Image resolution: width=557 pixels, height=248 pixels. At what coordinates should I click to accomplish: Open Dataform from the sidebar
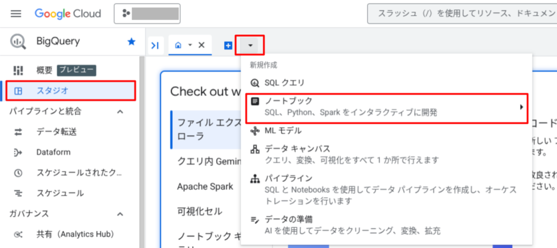tap(53, 152)
